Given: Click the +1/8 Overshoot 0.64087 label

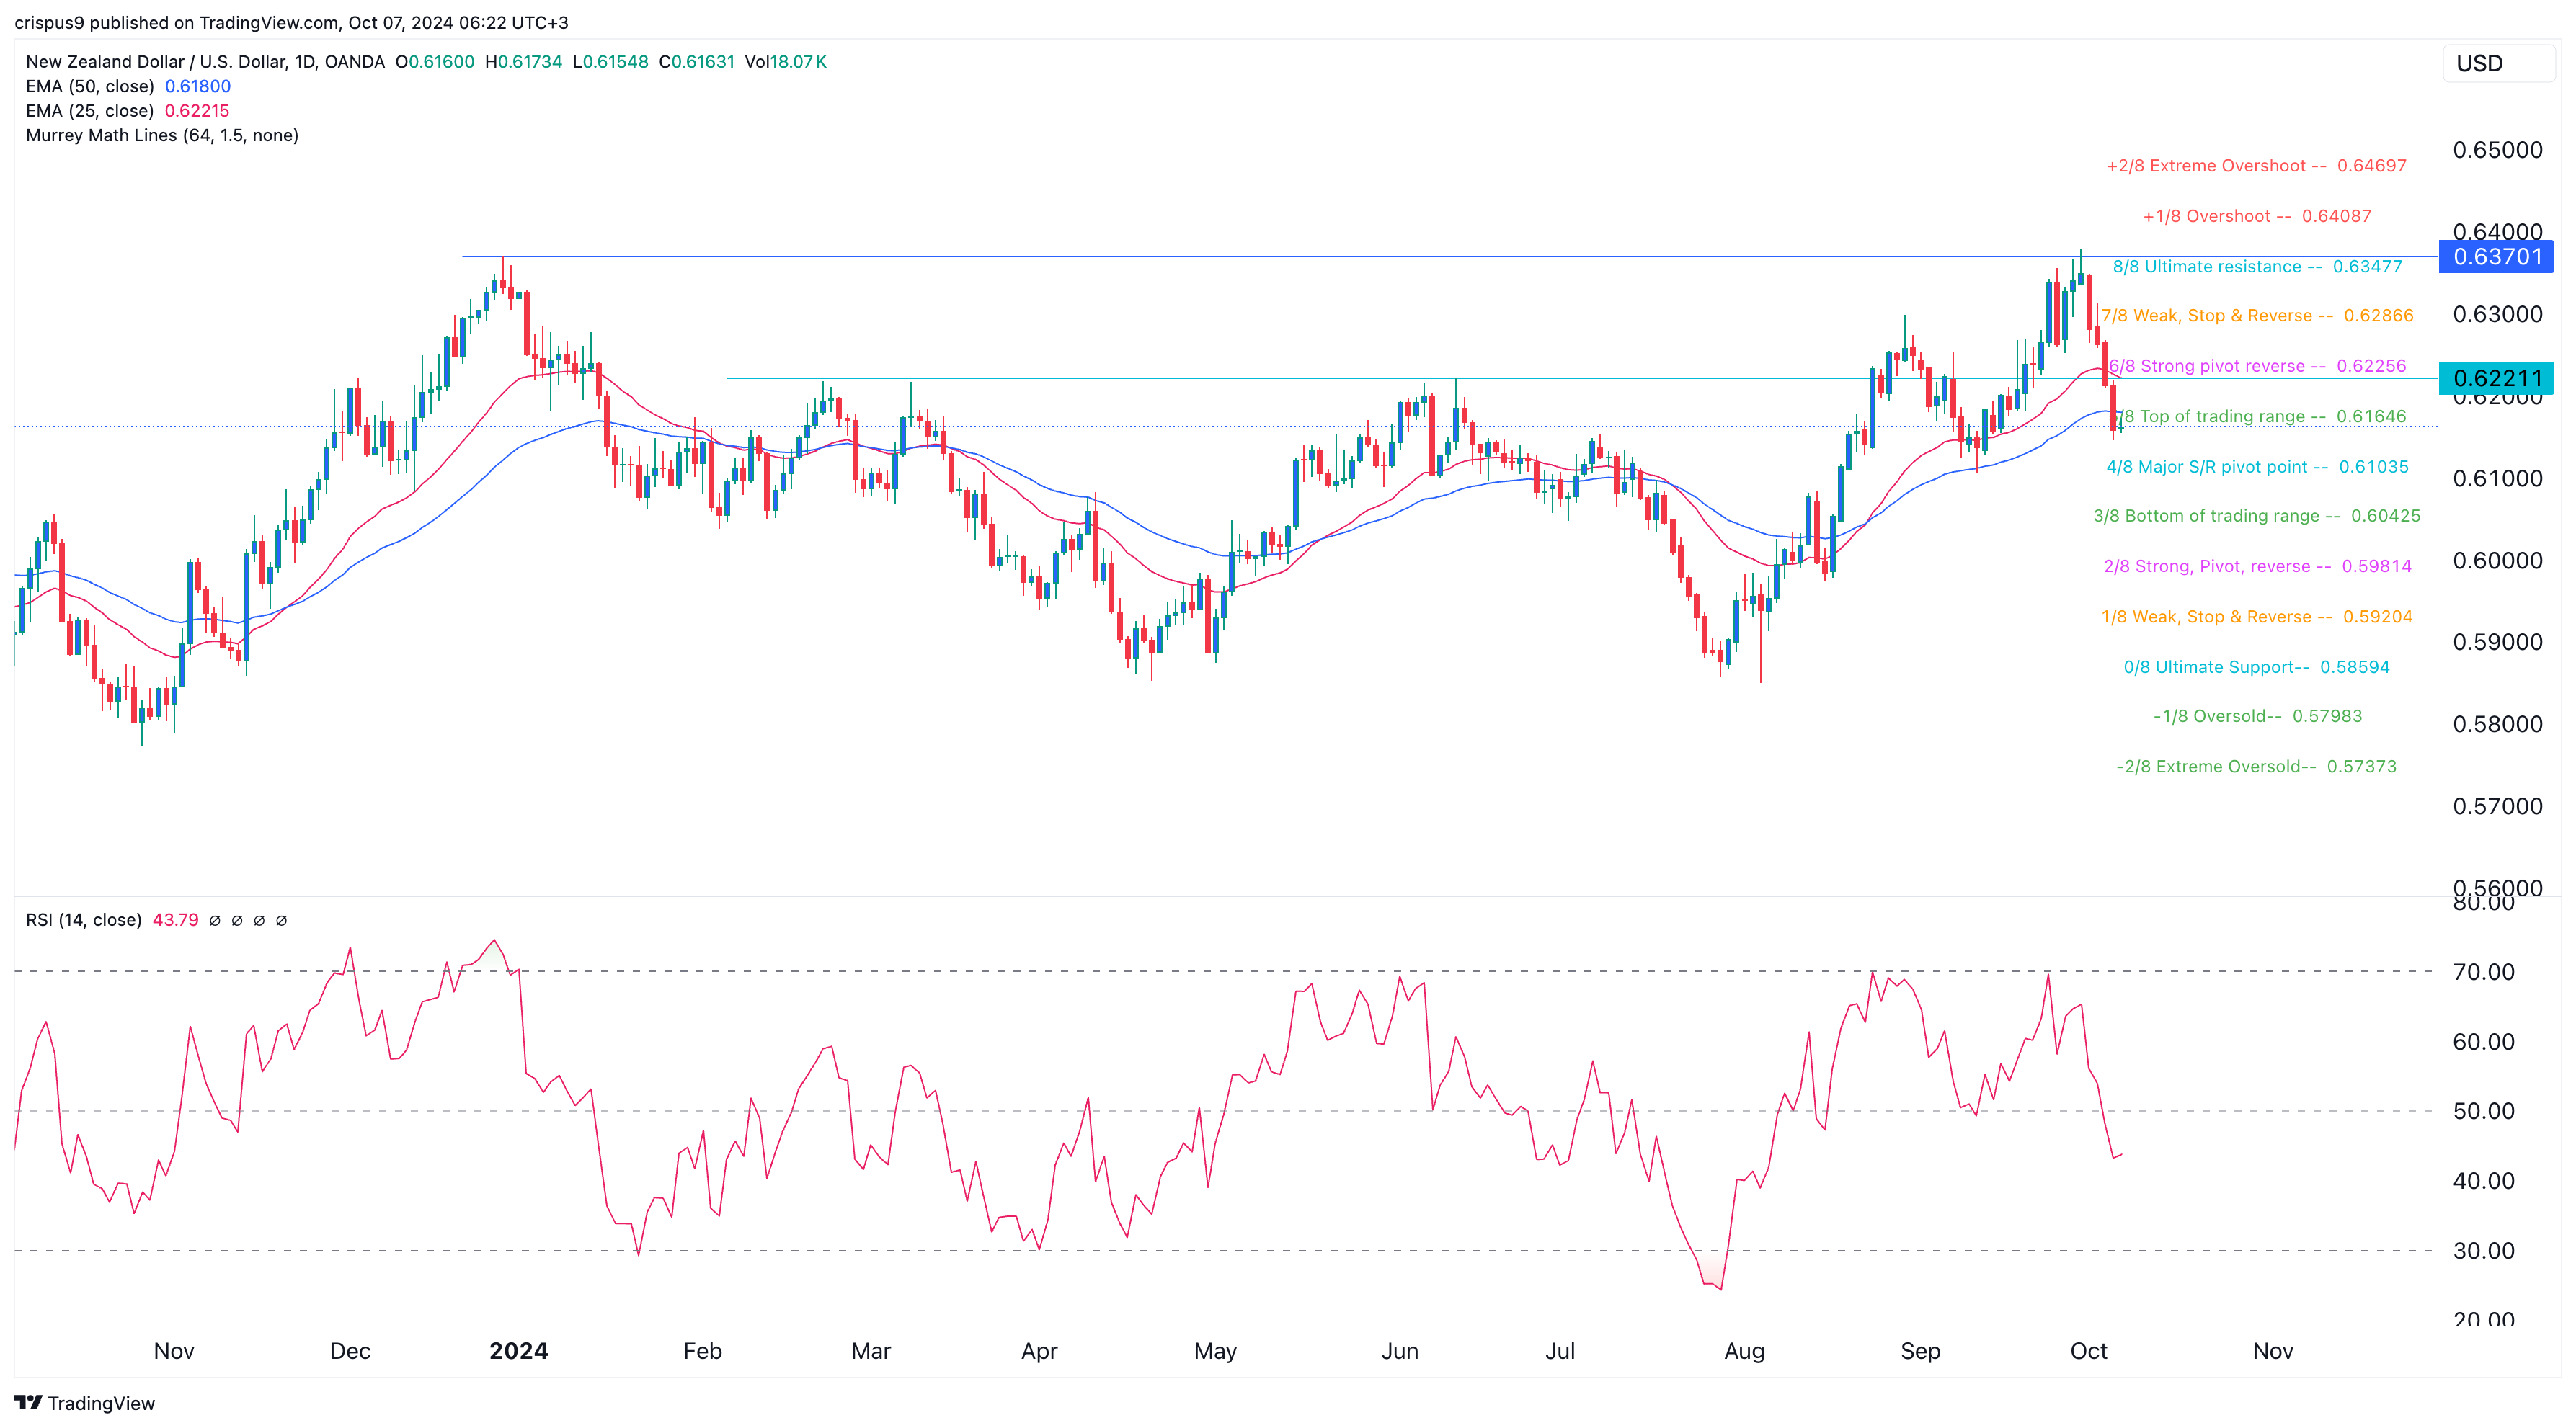Looking at the screenshot, I should tap(2256, 216).
